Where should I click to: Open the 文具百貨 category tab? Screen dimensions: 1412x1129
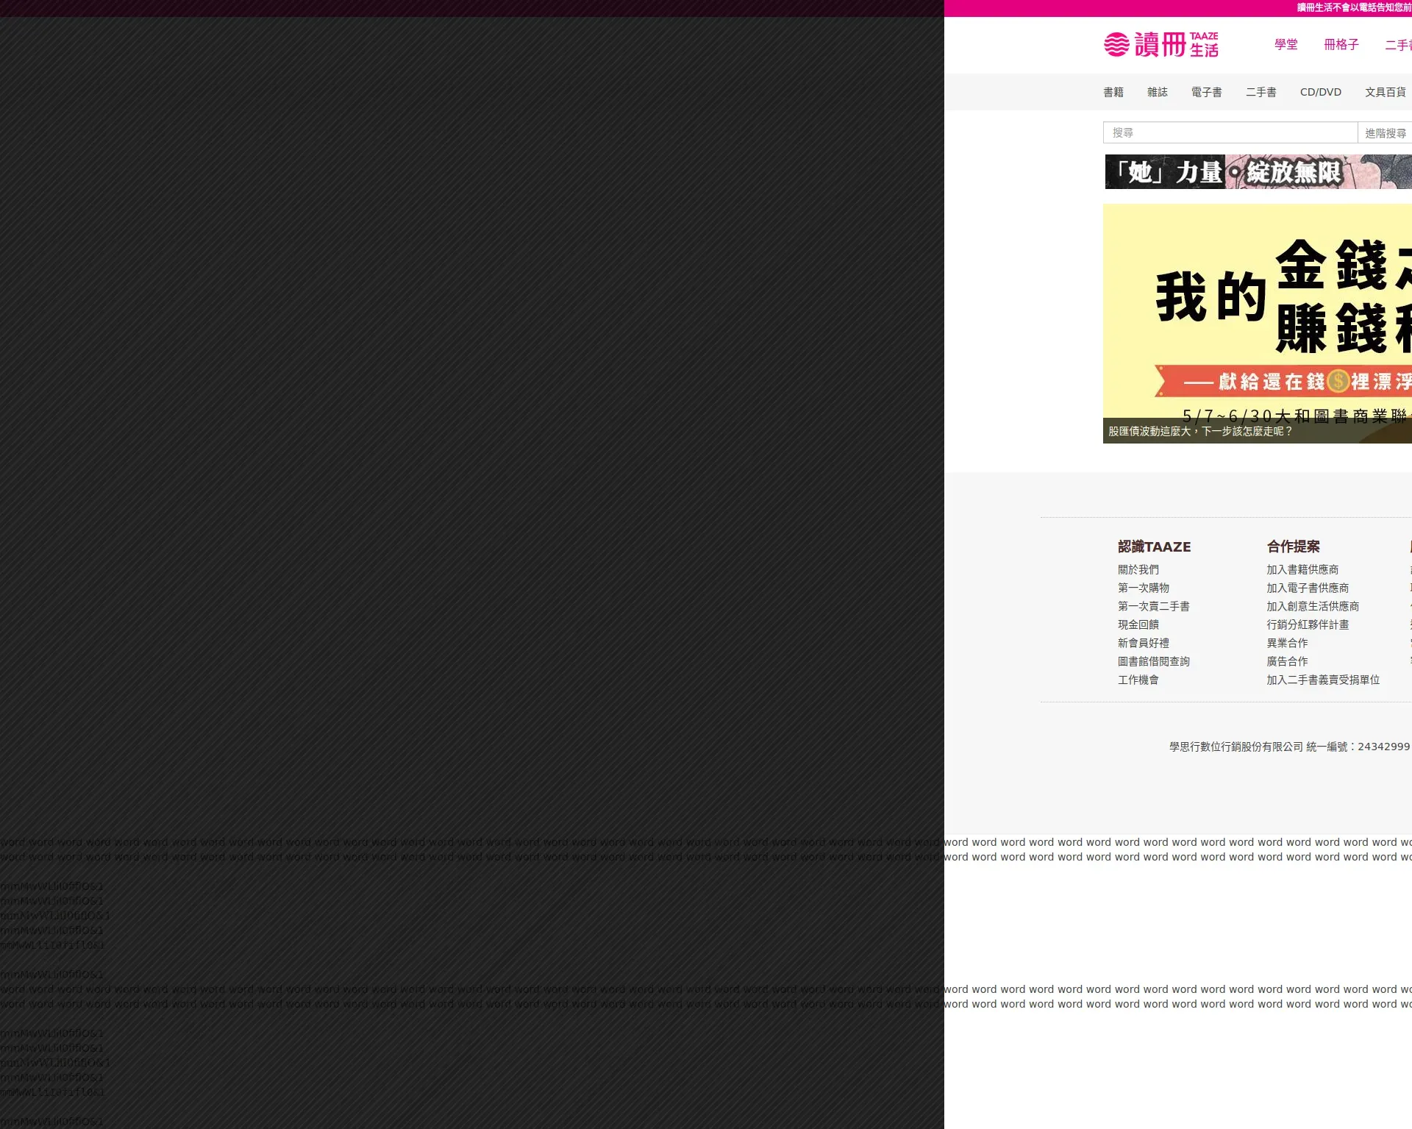pos(1385,93)
